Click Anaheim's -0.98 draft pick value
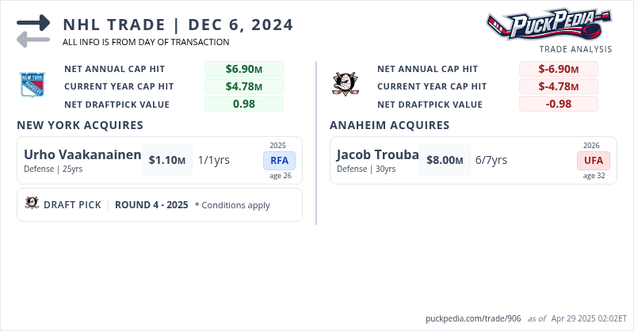 pyautogui.click(x=558, y=104)
